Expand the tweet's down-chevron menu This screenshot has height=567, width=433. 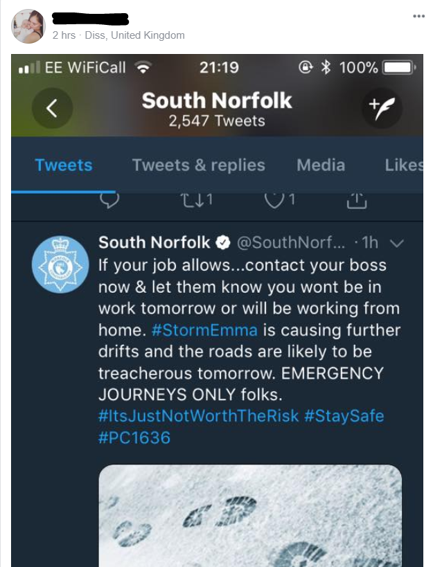tap(397, 243)
